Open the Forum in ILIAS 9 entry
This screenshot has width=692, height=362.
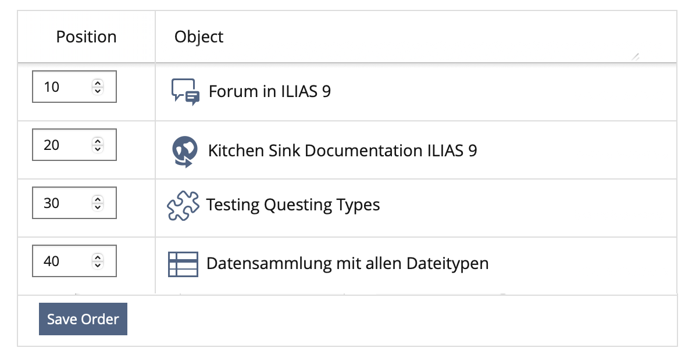[270, 92]
